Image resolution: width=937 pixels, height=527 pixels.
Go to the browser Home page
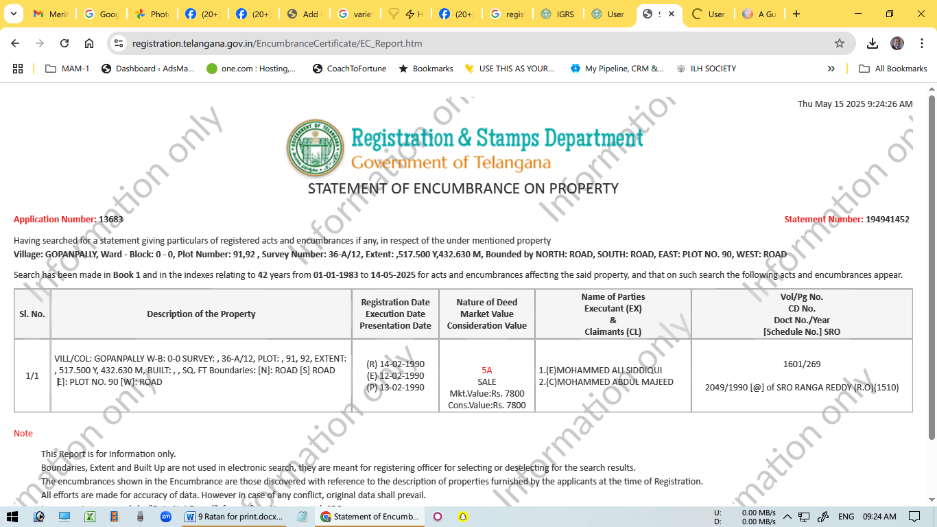[x=89, y=43]
